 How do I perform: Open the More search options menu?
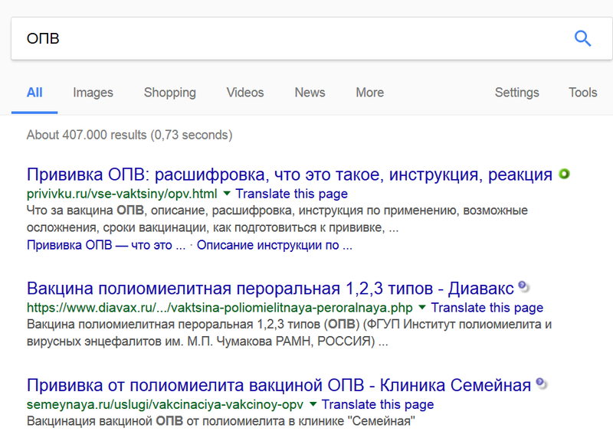(369, 93)
